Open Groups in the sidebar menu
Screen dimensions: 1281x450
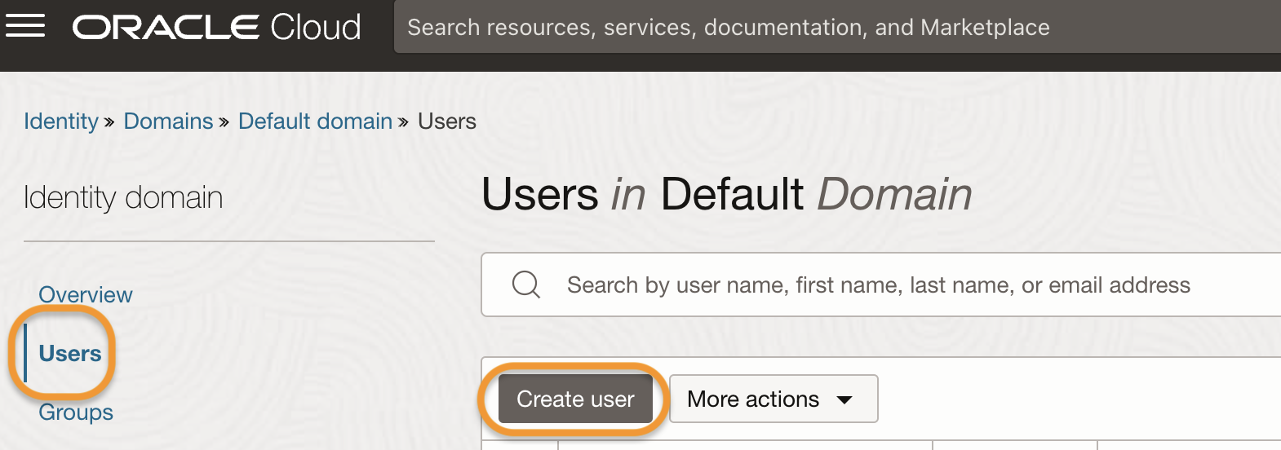(x=76, y=412)
